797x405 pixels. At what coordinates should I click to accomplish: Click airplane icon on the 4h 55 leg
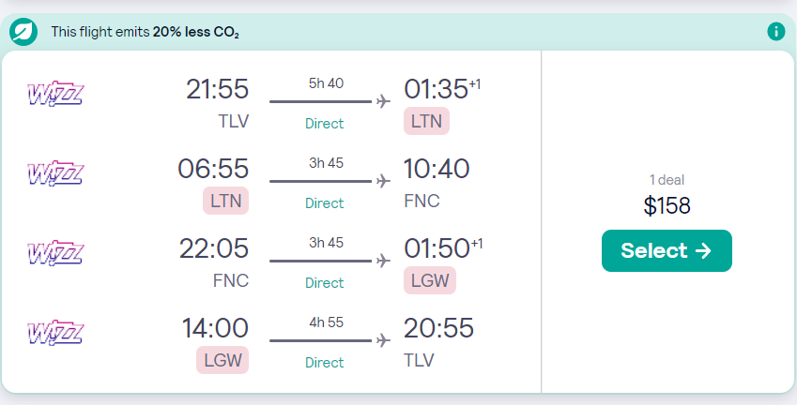[383, 340]
